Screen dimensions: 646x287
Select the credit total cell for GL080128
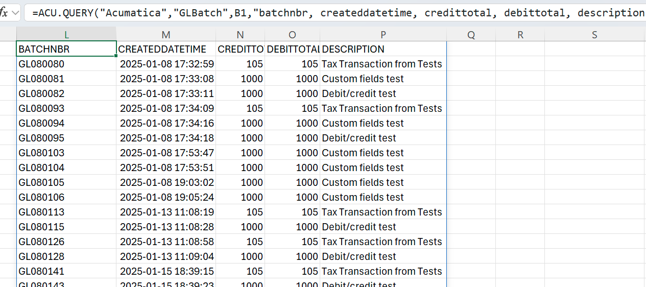point(240,256)
